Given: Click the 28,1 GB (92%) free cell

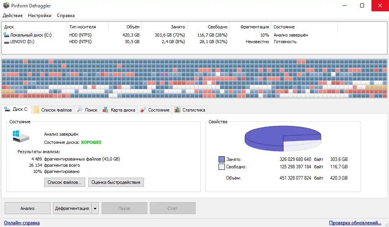Looking at the screenshot, I should [x=213, y=42].
